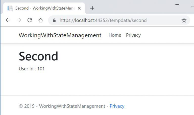Click the 2019 copyright footer text
Viewport: 194px width, 115px height.
pos(62,106)
